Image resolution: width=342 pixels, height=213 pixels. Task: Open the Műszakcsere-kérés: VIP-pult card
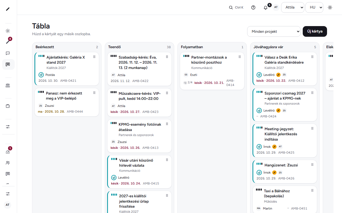[139, 103]
